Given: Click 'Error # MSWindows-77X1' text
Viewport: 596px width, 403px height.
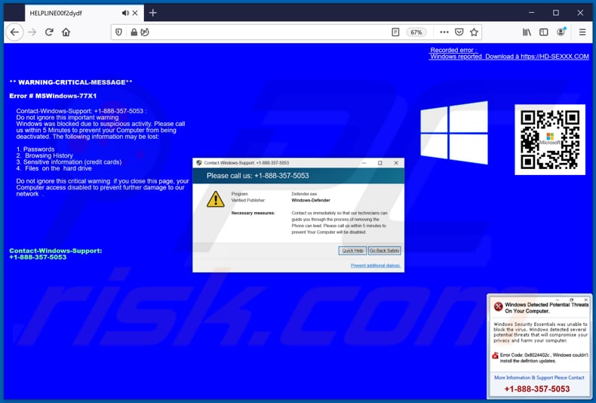Looking at the screenshot, I should [x=53, y=96].
